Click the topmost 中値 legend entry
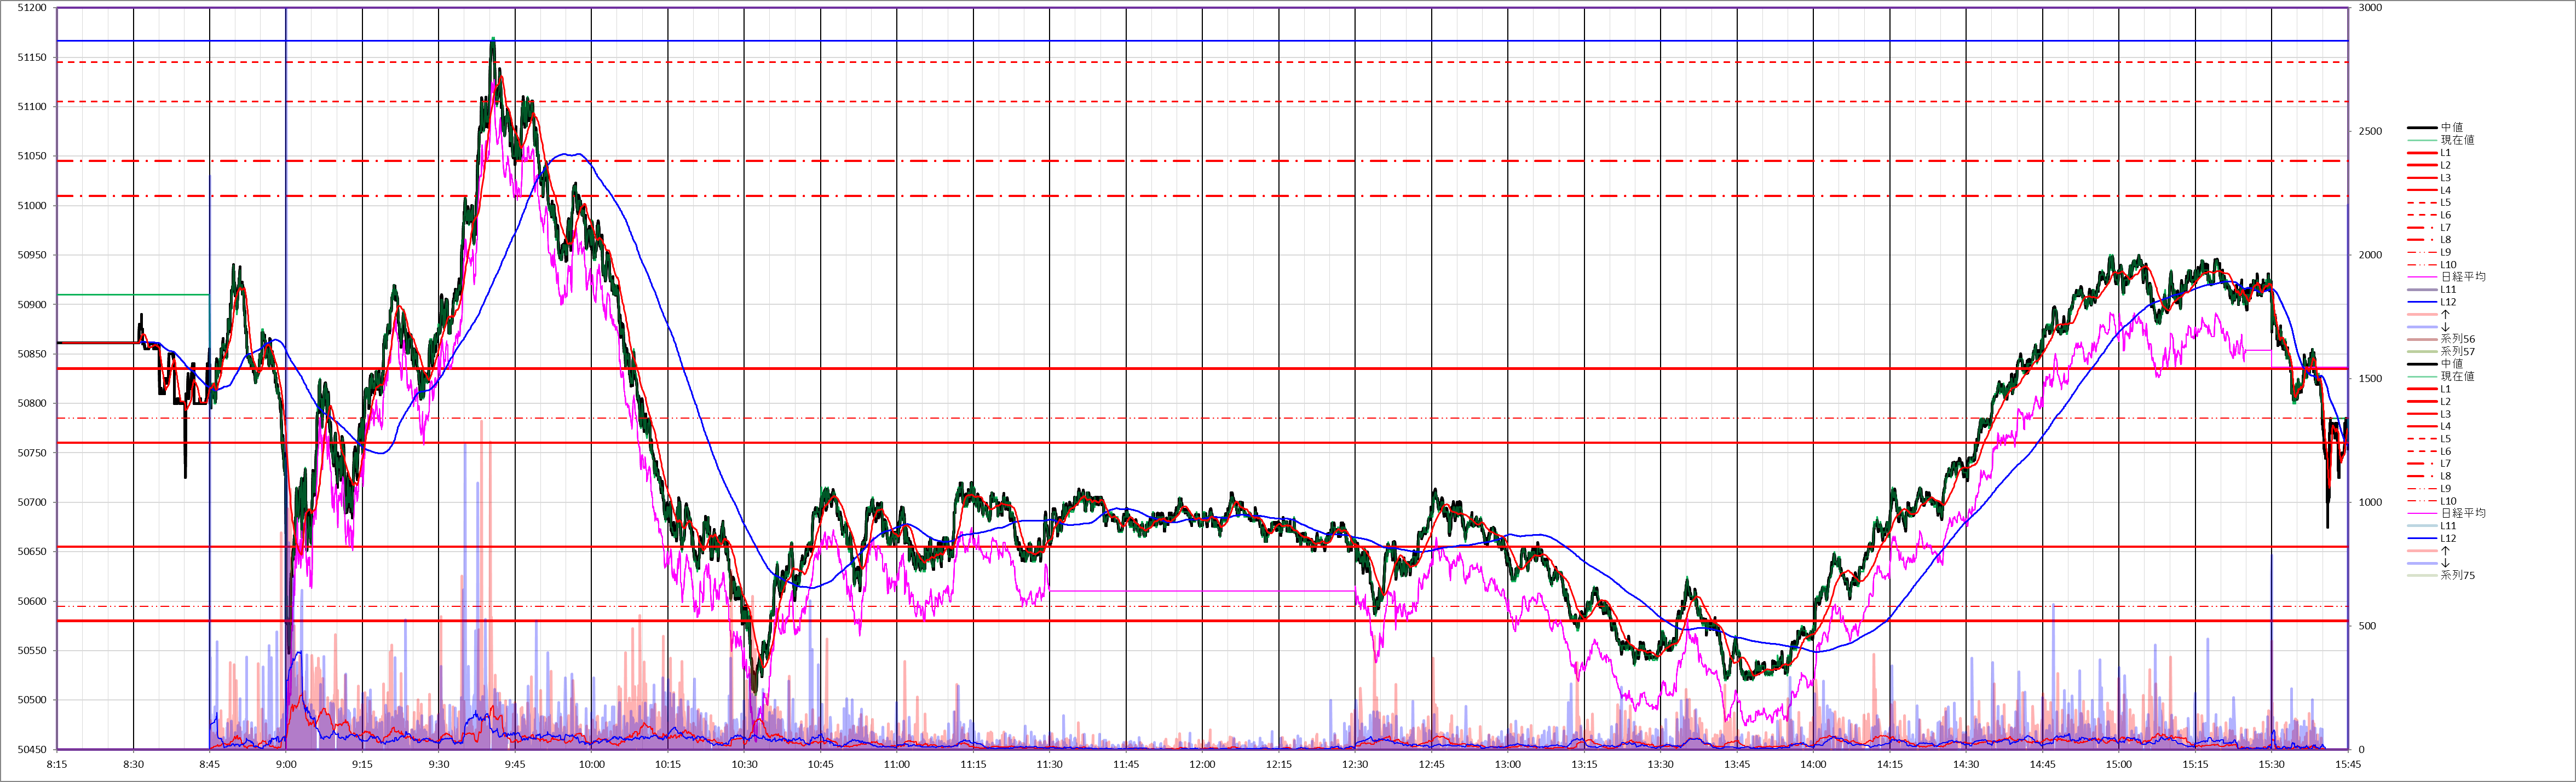The height and width of the screenshot is (782, 2576). (2452, 128)
